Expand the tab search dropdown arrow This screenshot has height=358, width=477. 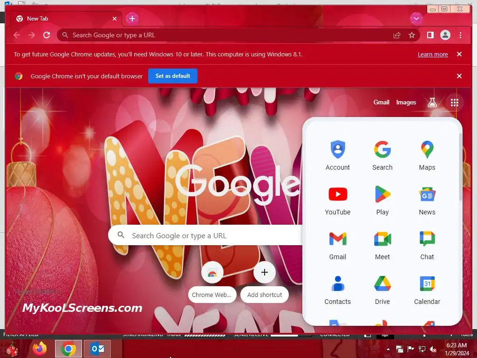click(416, 19)
